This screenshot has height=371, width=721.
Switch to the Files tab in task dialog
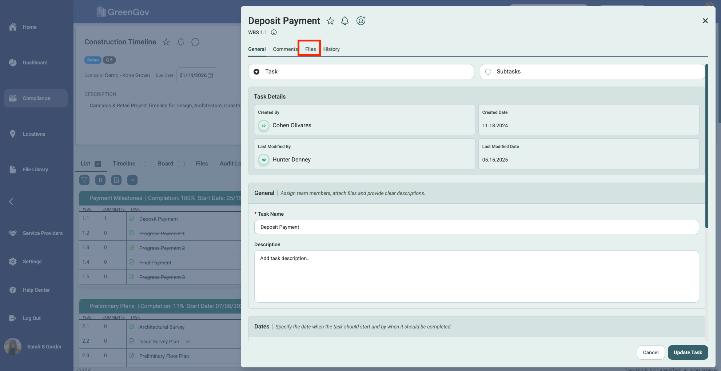point(310,49)
